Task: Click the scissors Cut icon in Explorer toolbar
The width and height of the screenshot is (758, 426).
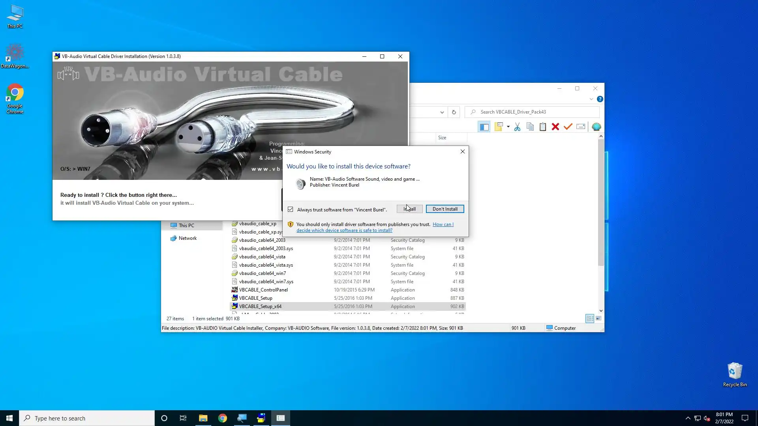Action: pos(517,127)
